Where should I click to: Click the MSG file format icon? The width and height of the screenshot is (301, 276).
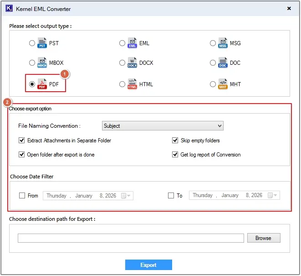[223, 43]
